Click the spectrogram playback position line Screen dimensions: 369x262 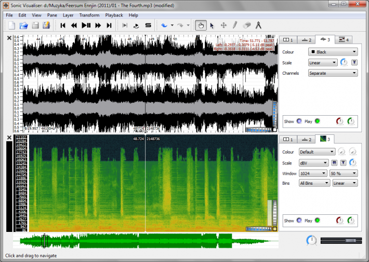[x=145, y=183]
